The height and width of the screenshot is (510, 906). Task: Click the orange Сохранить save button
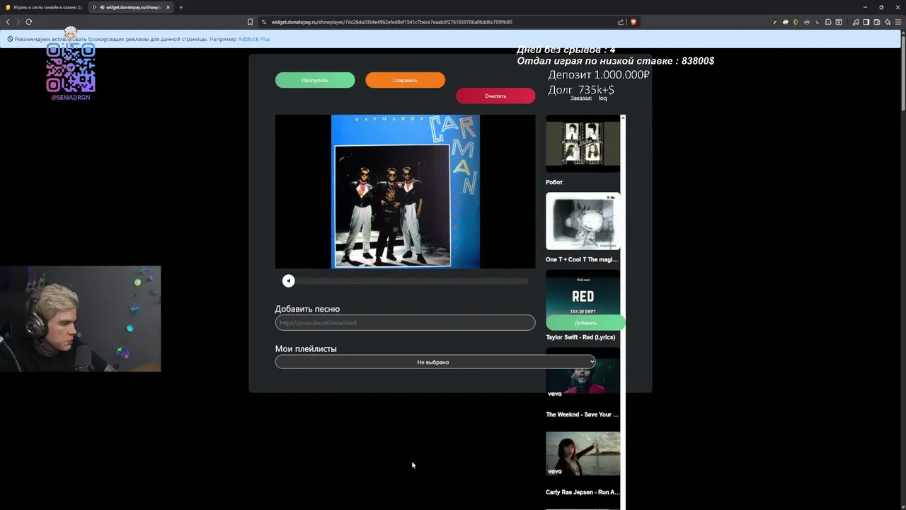405,80
